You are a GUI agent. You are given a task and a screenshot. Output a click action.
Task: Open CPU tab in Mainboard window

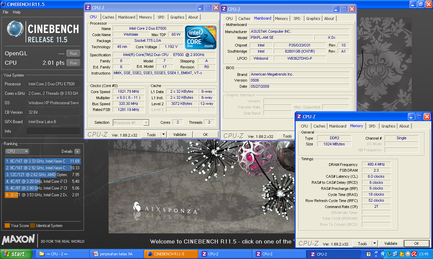[229, 19]
